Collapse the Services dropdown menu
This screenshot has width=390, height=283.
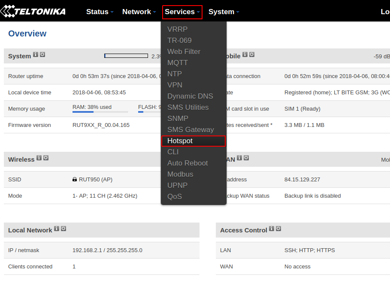[x=182, y=12]
